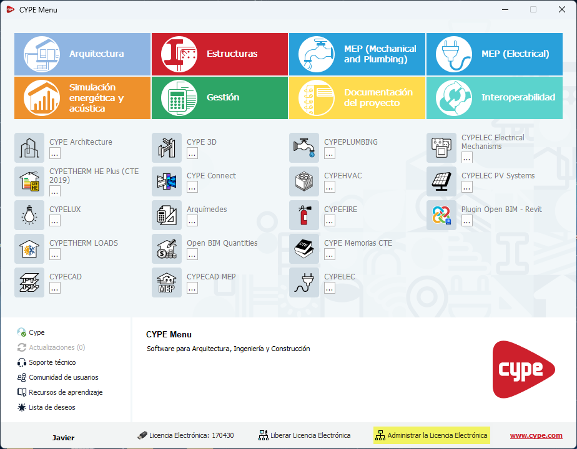Open the ellipsis menu below CYPEHVAC
The height and width of the screenshot is (449, 577).
330,187
